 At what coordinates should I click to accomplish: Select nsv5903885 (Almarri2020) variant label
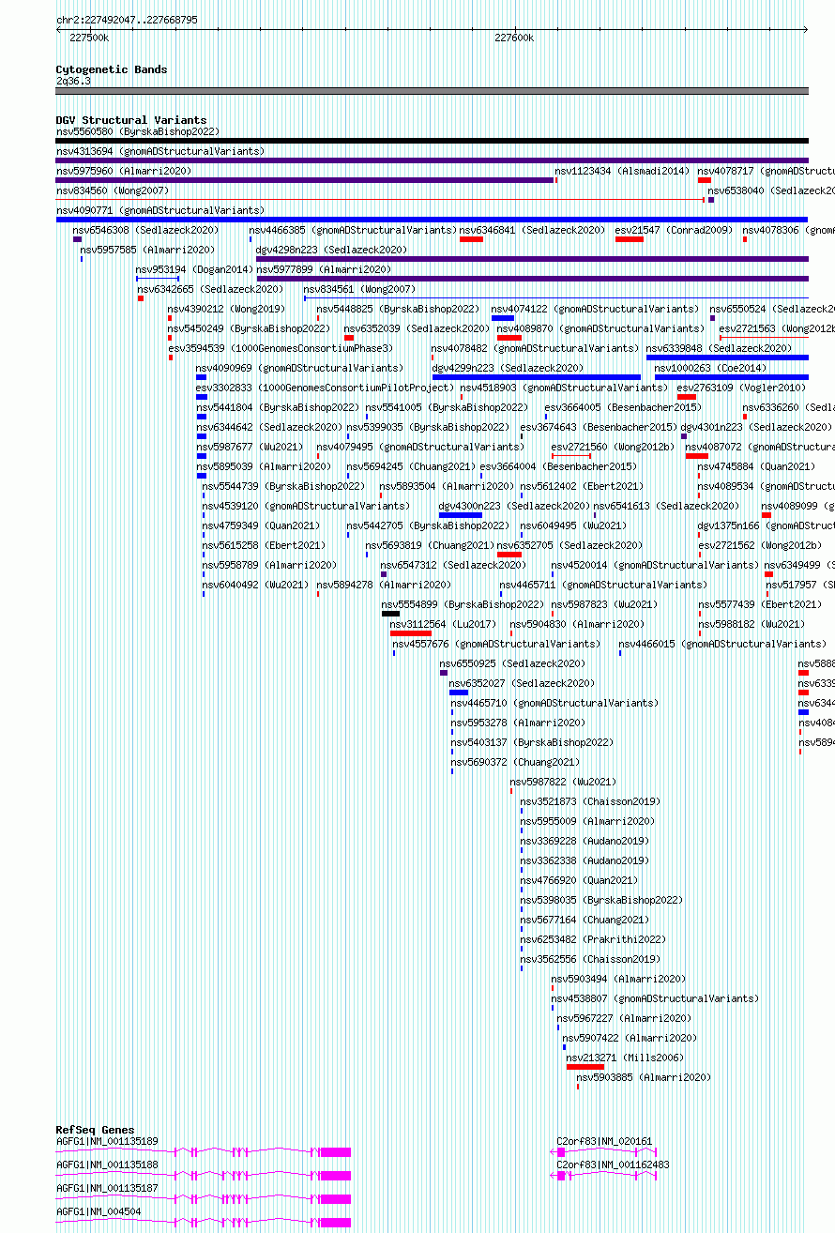coord(645,1077)
